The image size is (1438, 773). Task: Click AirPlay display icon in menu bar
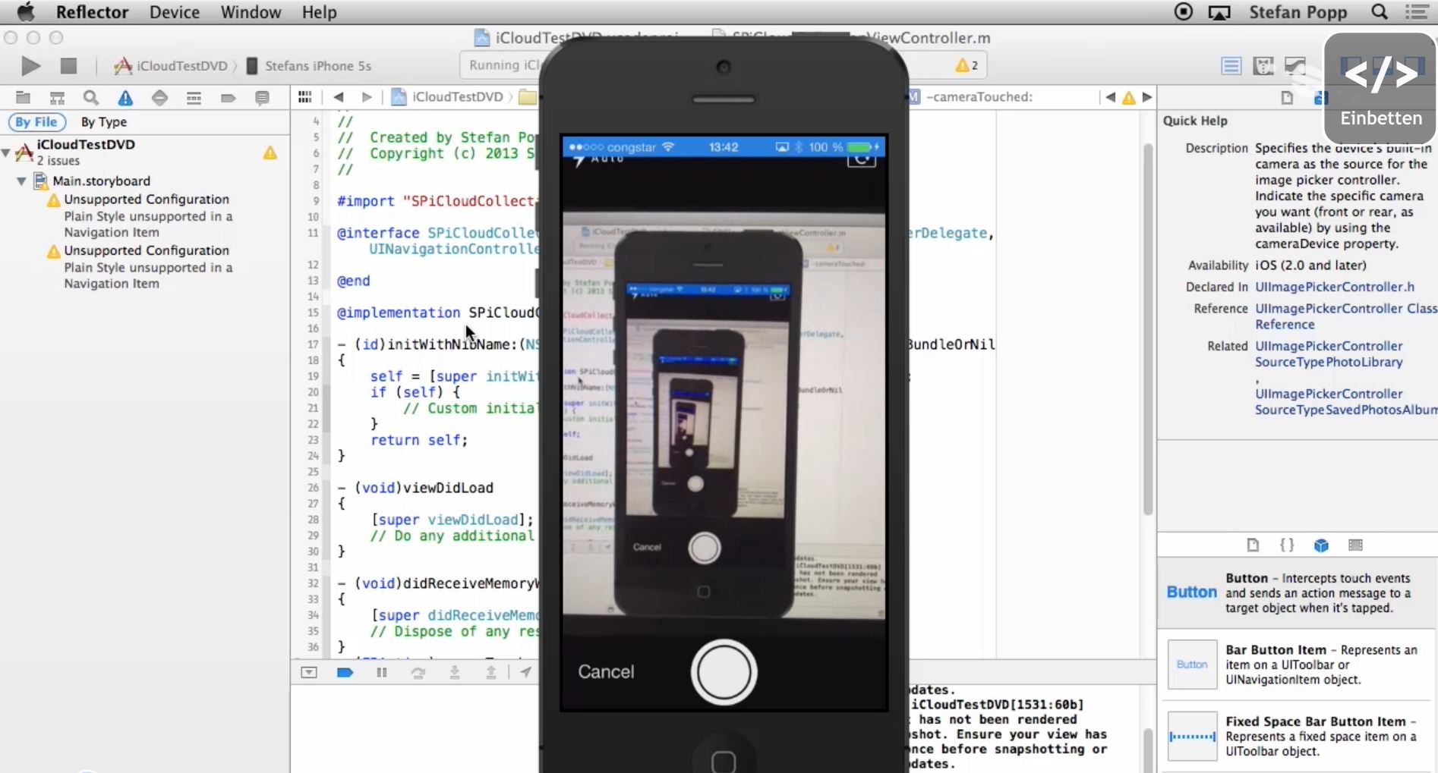[1219, 12]
